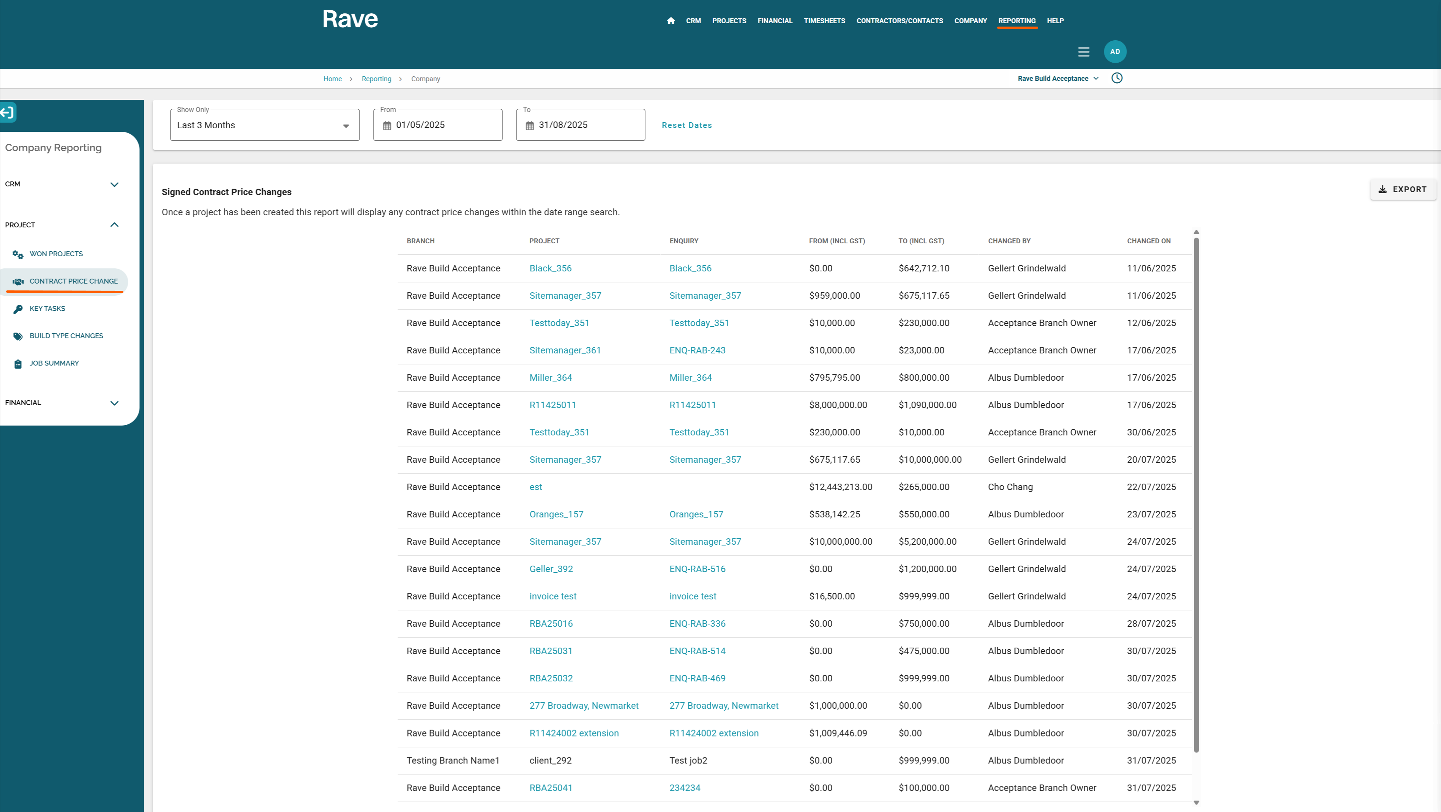Go to Reporting breadcrumb link
The image size is (1441, 812).
coord(376,79)
